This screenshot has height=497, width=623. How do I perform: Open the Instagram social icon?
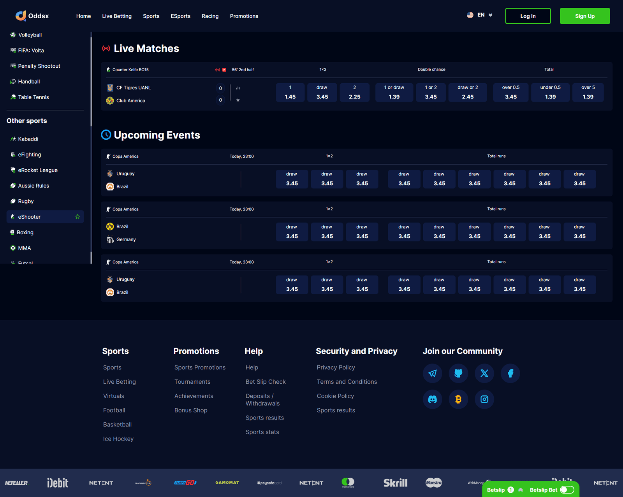coord(484,399)
